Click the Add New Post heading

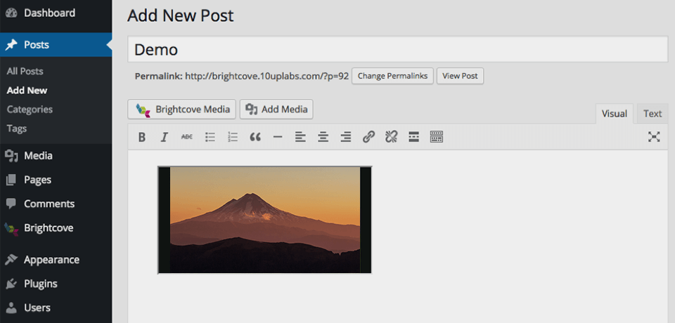[x=181, y=15]
